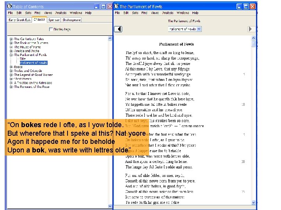Open Edit menu in Parliament of Fowls window
The width and height of the screenshot is (281, 210).
point(126,13)
